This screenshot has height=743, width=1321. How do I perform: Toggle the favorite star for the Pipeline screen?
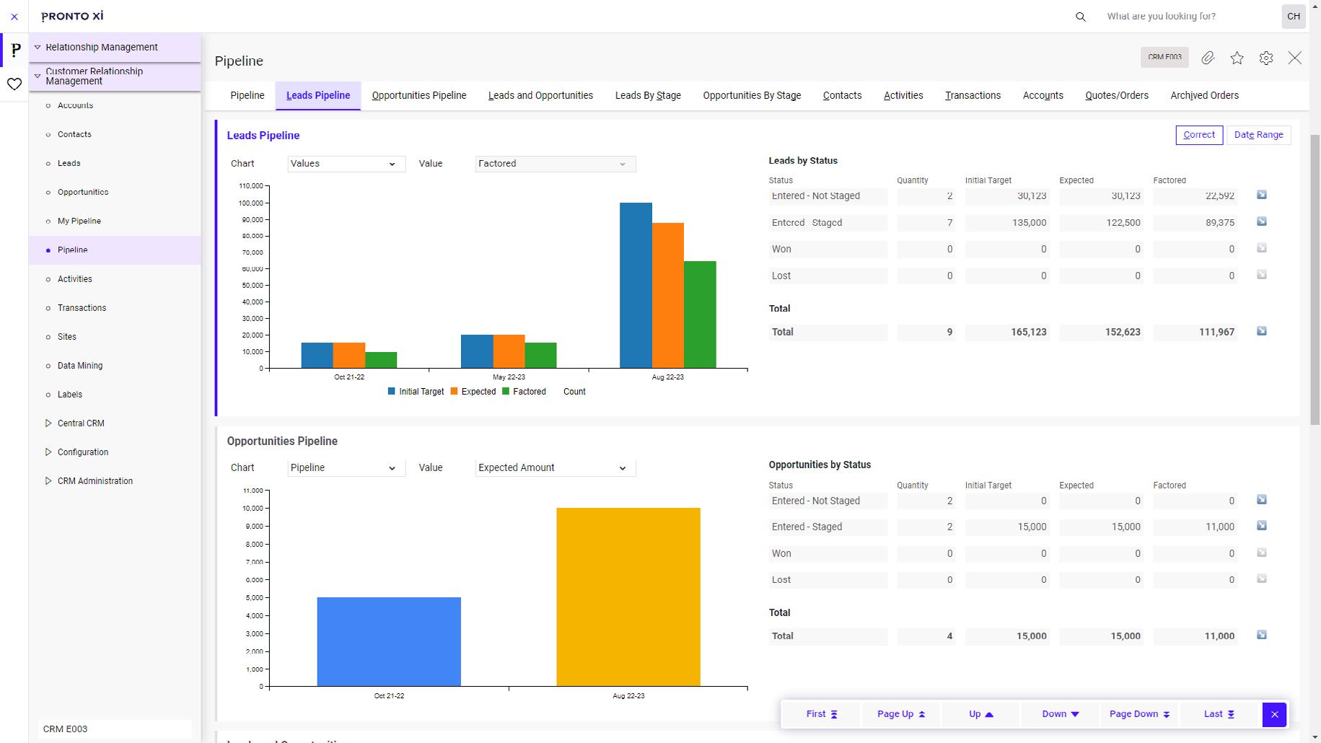[x=1237, y=58]
